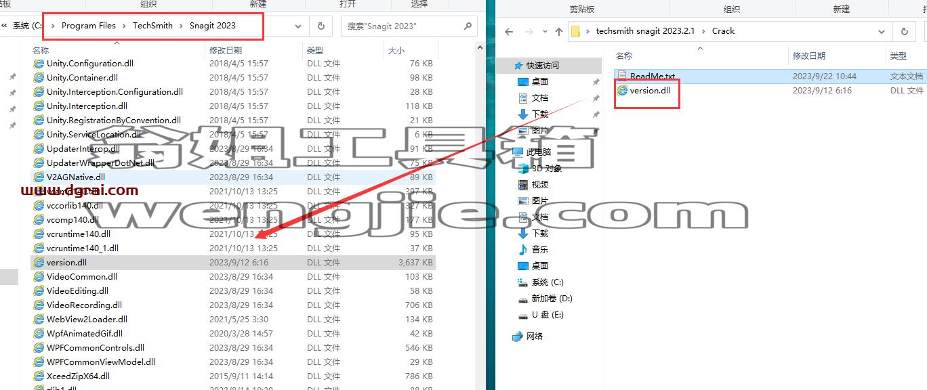Select version.dll icon in Crack folder
The image size is (927, 390).
pos(622,90)
